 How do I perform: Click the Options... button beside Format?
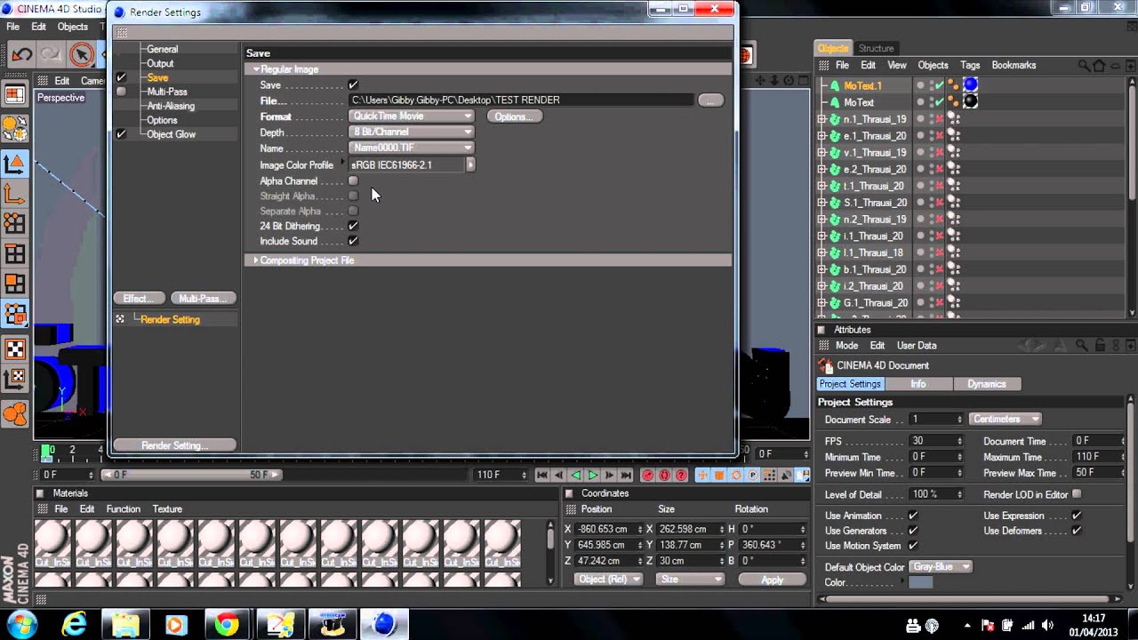(514, 116)
